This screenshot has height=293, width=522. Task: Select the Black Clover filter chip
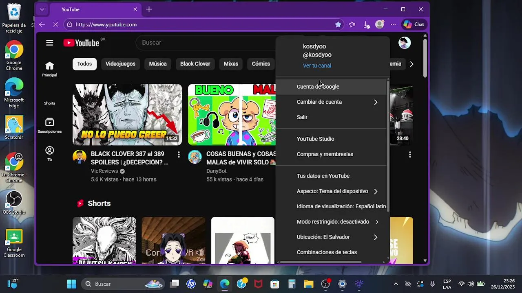pos(195,64)
